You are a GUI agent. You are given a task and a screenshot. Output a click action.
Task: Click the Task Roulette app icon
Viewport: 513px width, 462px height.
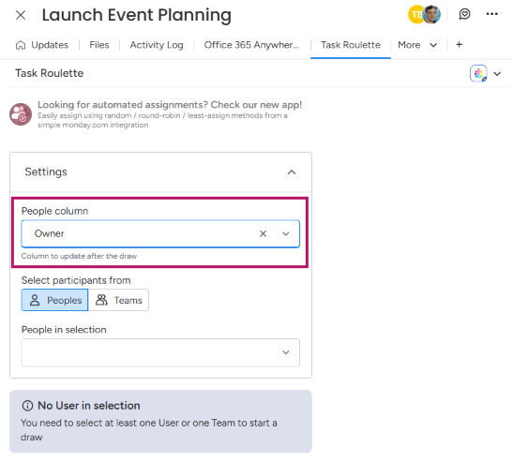click(478, 73)
